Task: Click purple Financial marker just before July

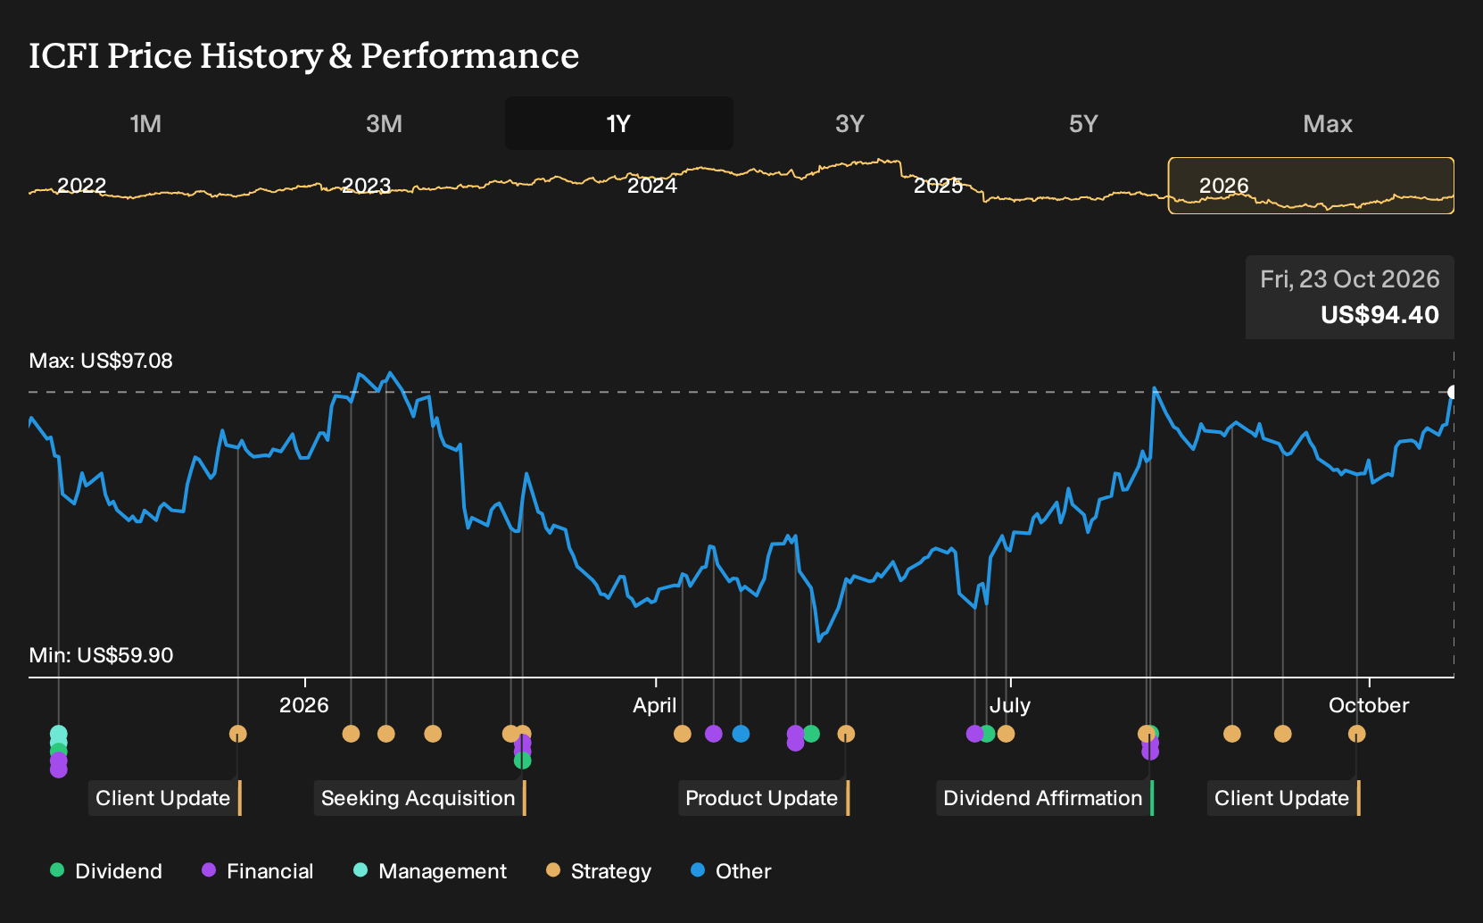Action: tap(974, 734)
